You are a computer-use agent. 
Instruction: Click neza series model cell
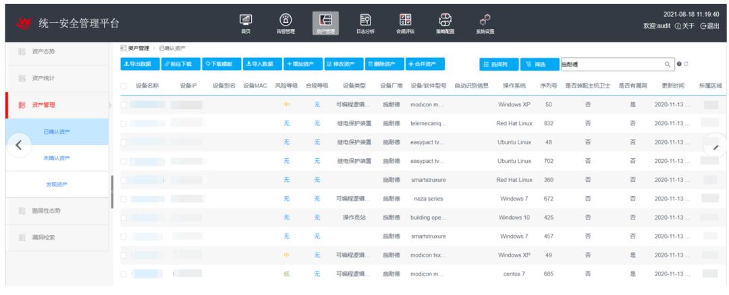click(x=428, y=199)
